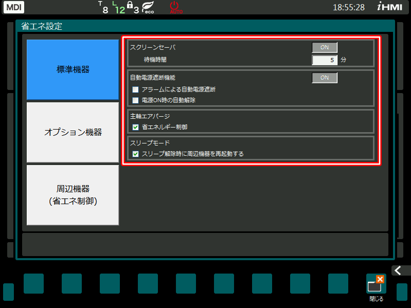Enable アラームによる自動電源遮断 checkbox
This screenshot has width=411, height=308.
(x=135, y=89)
